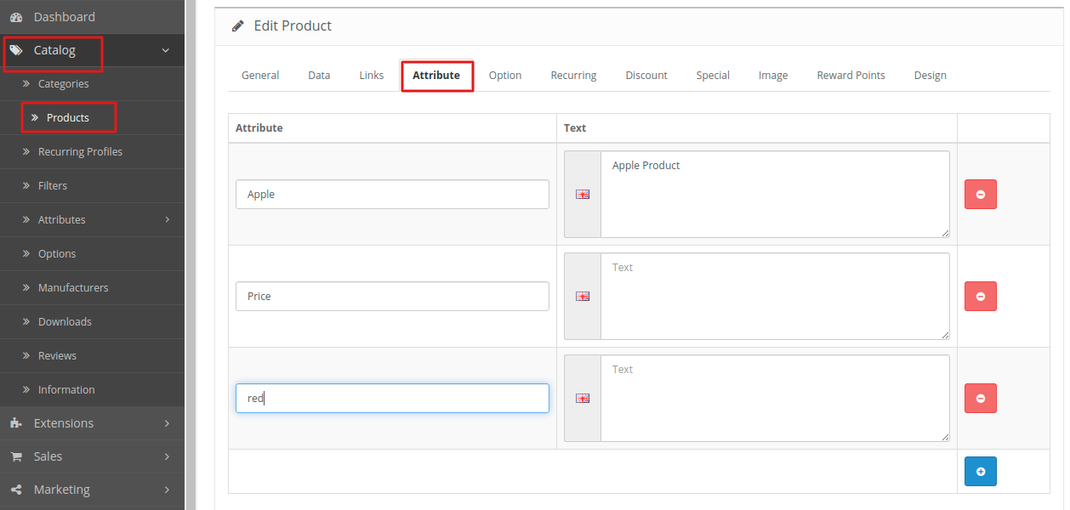Click the language flag beside Apple Product text

583,195
